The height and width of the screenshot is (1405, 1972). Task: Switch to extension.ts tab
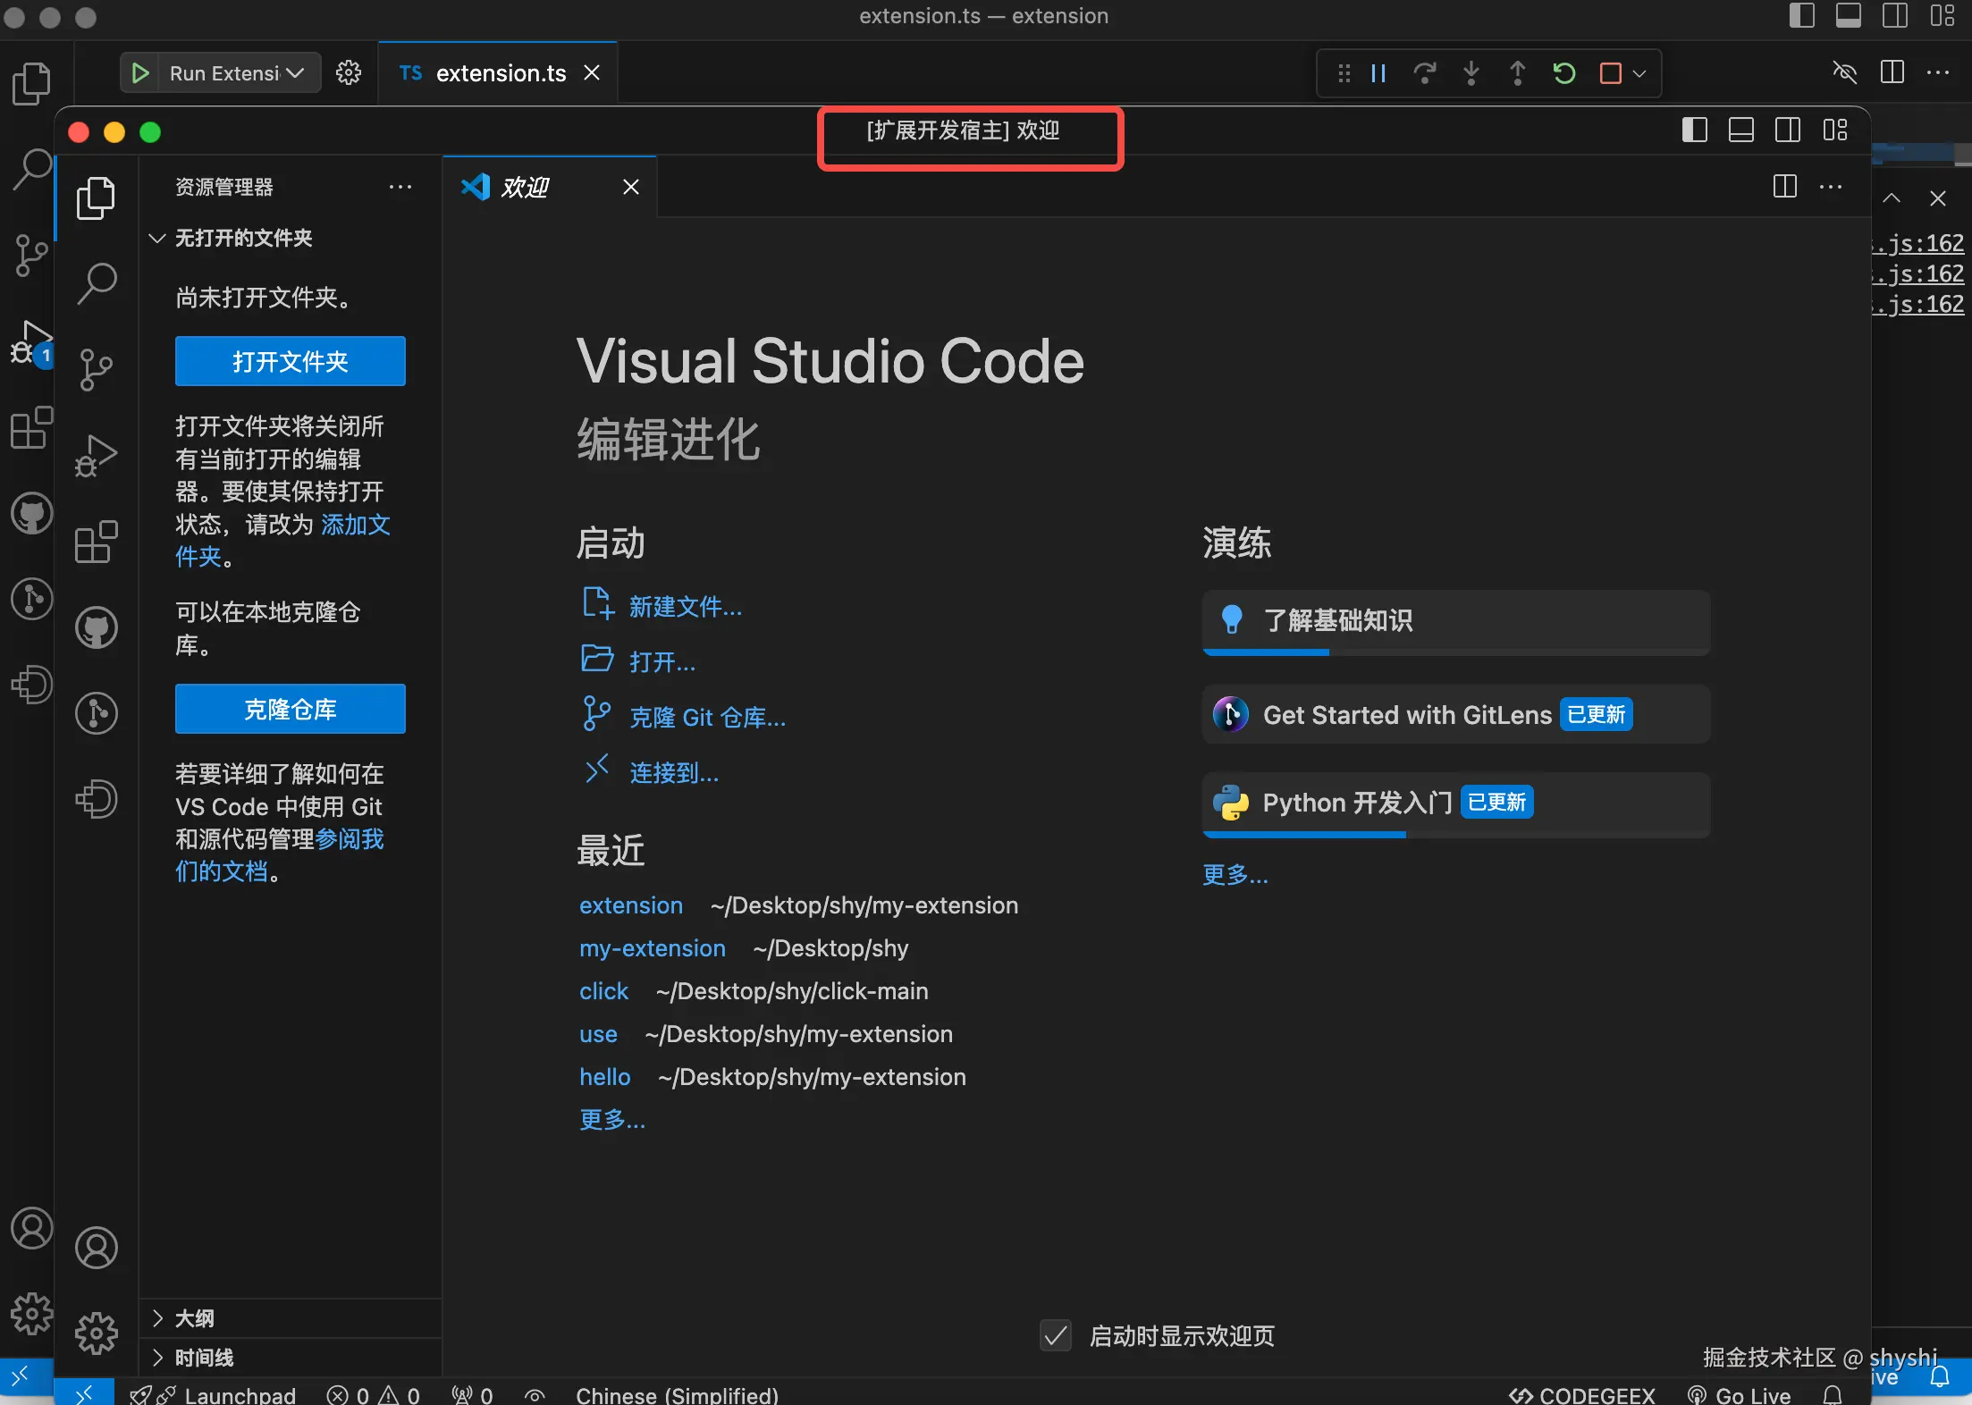coord(499,73)
